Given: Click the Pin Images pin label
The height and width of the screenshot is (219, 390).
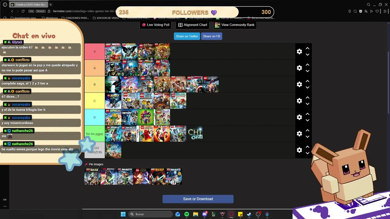Looking at the screenshot, I should pyautogui.click(x=94, y=164).
